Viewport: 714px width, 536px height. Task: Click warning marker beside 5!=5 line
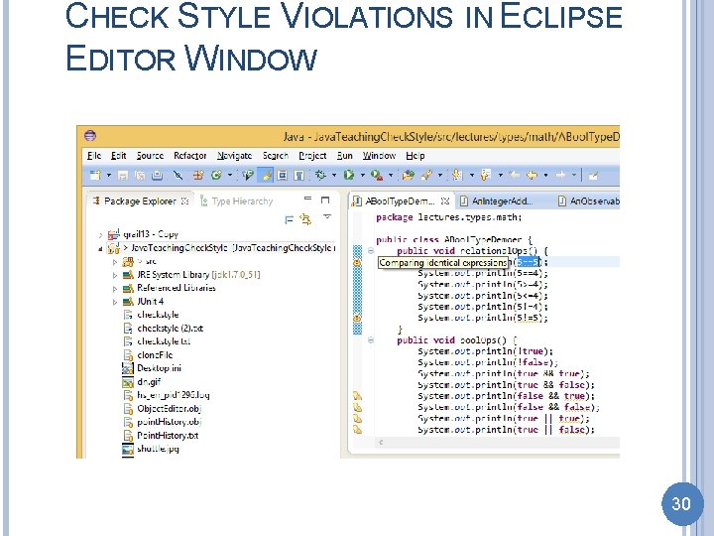click(357, 318)
